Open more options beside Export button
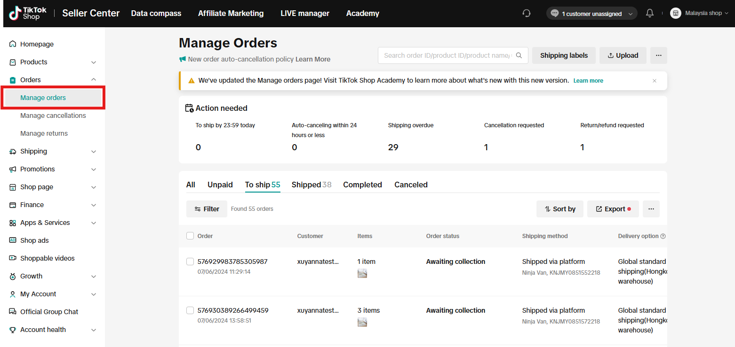Image resolution: width=735 pixels, height=347 pixels. click(651, 209)
